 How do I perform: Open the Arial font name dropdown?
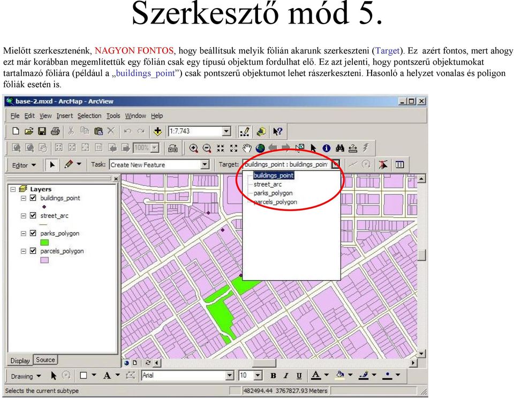point(230,375)
